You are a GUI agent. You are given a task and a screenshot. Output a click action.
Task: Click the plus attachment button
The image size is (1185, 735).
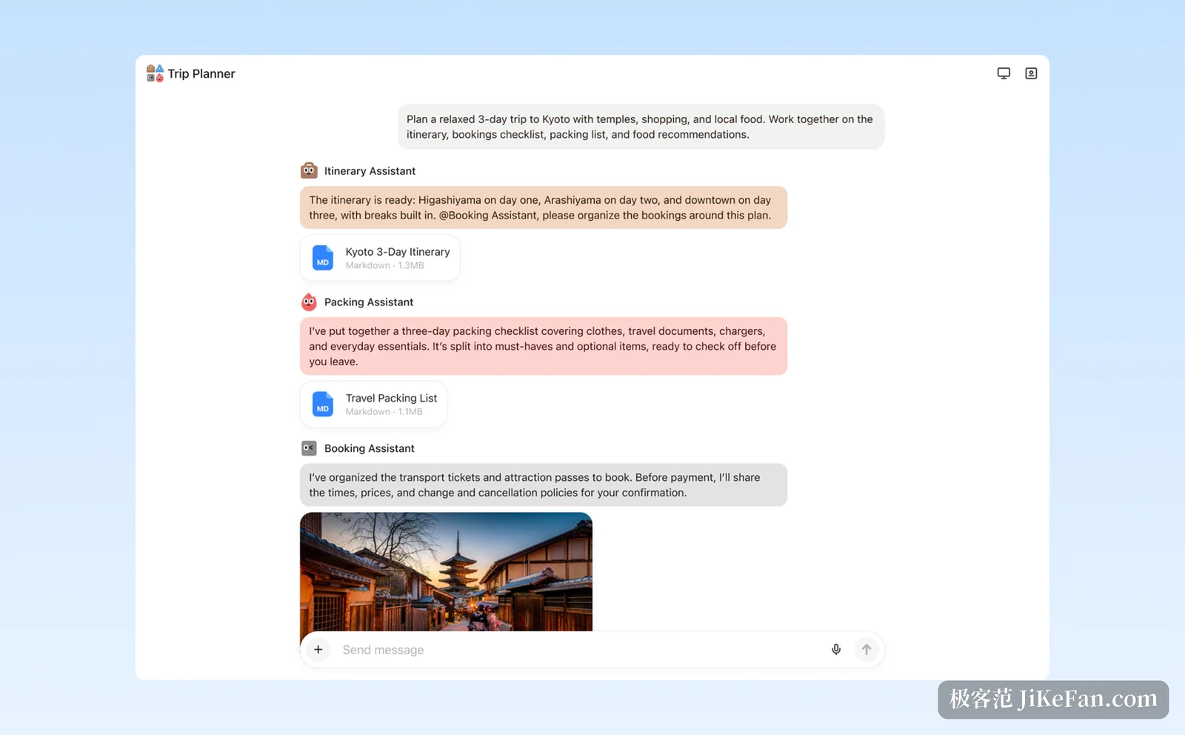[x=318, y=650]
